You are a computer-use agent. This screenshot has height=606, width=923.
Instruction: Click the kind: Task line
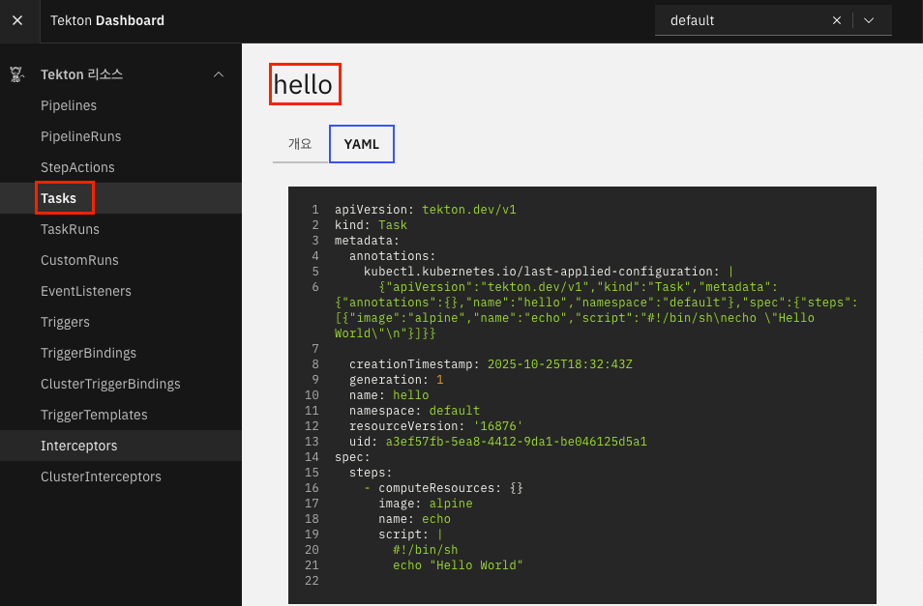click(x=371, y=225)
